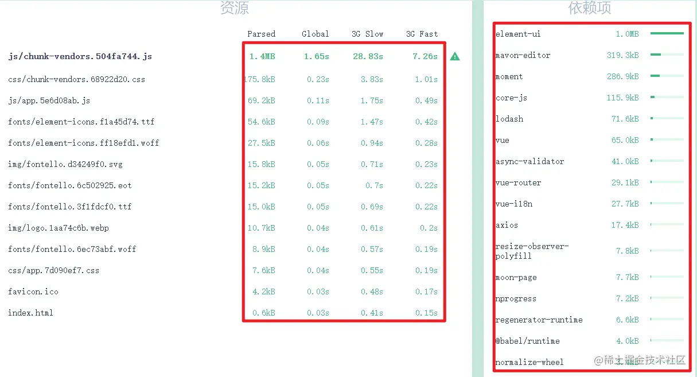The height and width of the screenshot is (377, 697).
Task: Click the 28.83s 3G Slow value
Action: [368, 56]
